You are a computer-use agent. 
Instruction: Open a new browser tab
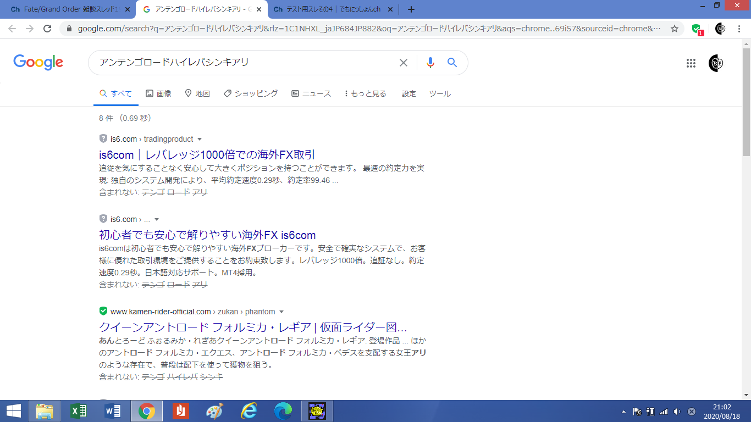point(411,9)
